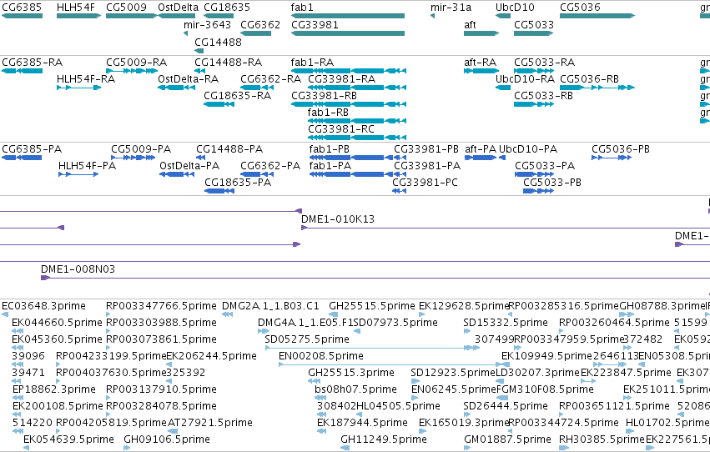Select the bs08h07.5prime EST label

[x=355, y=389]
